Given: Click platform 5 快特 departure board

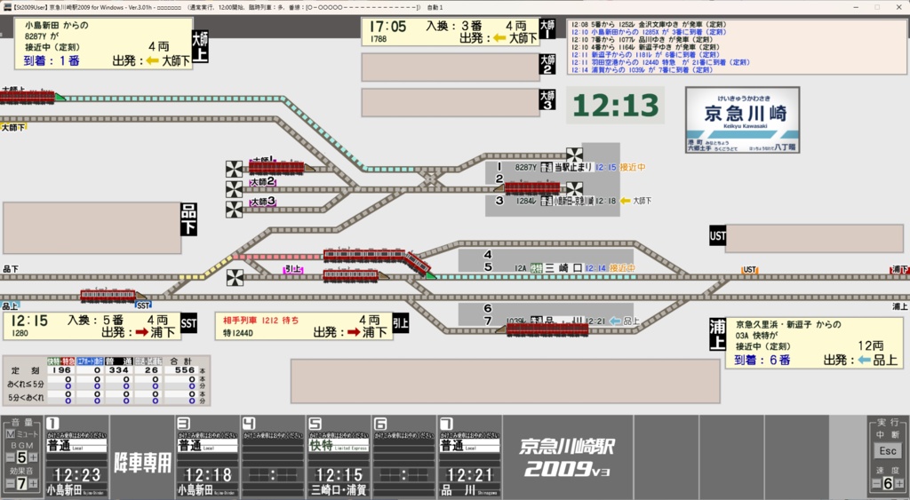Looking at the screenshot, I should 339,456.
